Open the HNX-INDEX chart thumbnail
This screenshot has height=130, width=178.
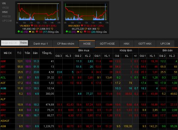click(x=86, y=17)
